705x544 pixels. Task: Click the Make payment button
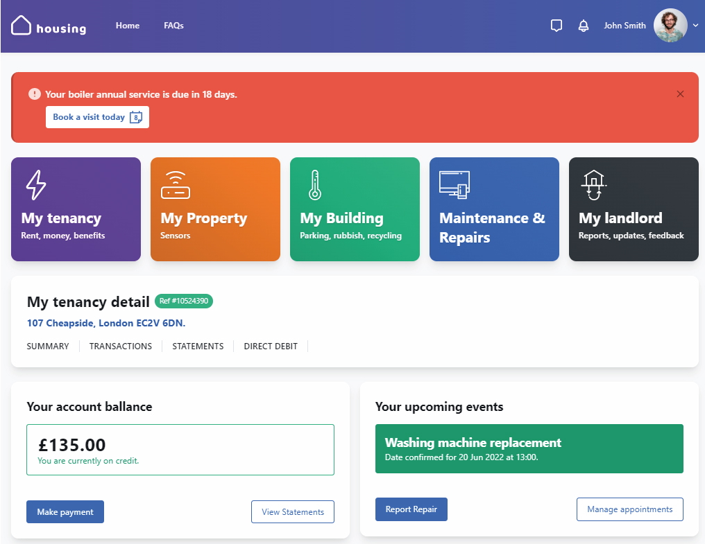65,512
